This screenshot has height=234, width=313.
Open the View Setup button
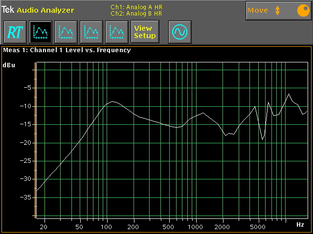pos(145,32)
